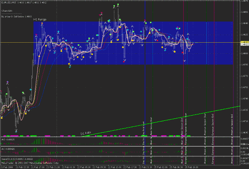
Task: Select time axis label '21 Feb 13:30'
Action: tap(22, 167)
